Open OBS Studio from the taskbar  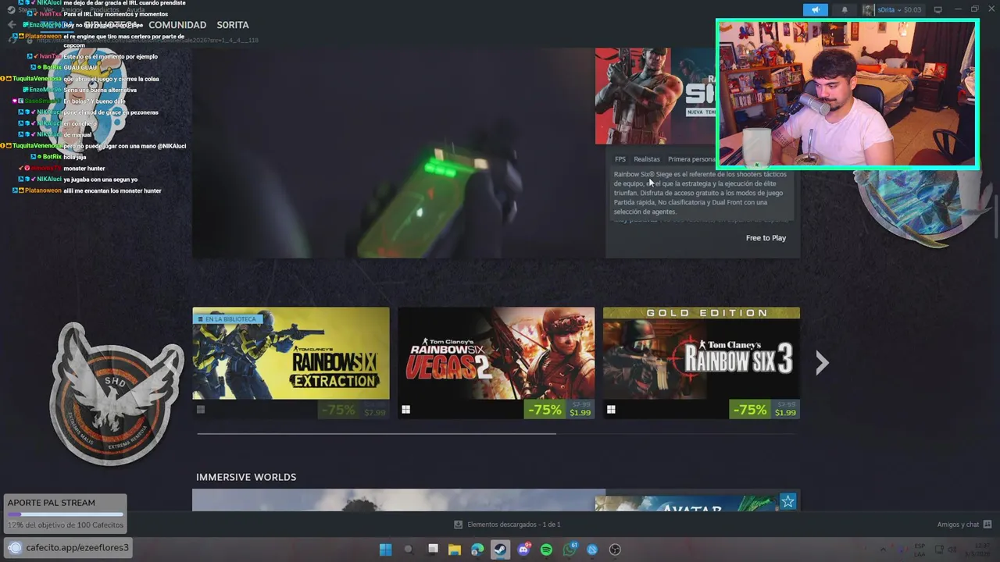point(615,550)
